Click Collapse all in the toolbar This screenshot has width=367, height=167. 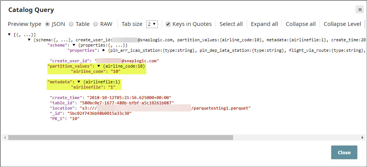(300, 24)
